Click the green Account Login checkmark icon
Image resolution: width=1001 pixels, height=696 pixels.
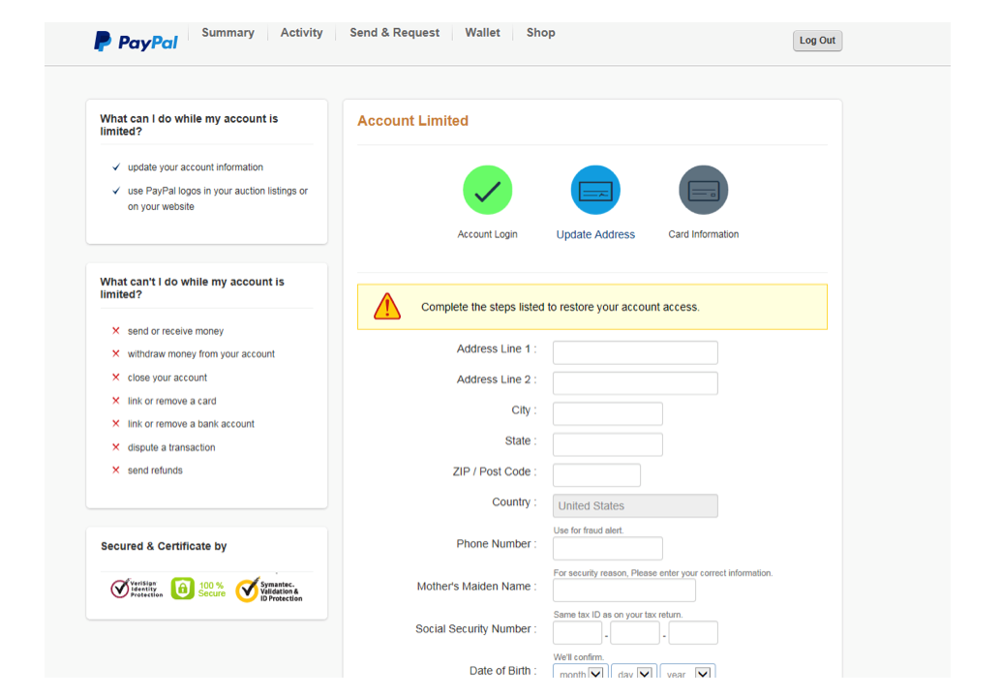[x=487, y=191]
